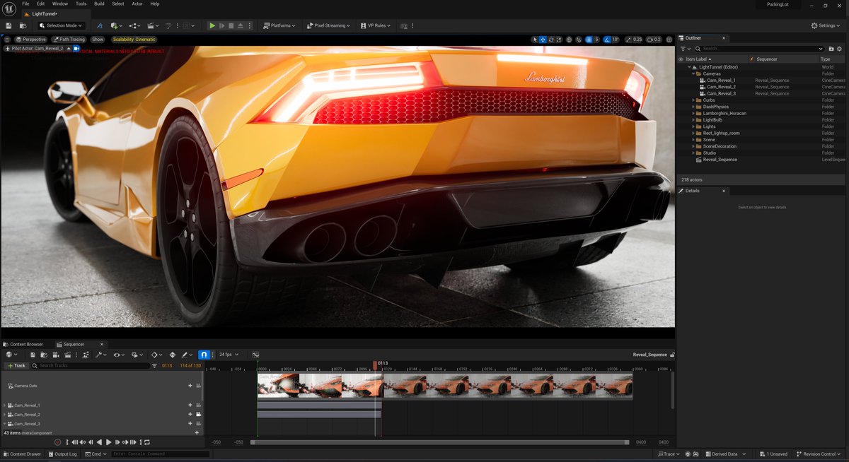Click the Sequencer play reverse button
The height and width of the screenshot is (462, 849).
[x=99, y=442]
